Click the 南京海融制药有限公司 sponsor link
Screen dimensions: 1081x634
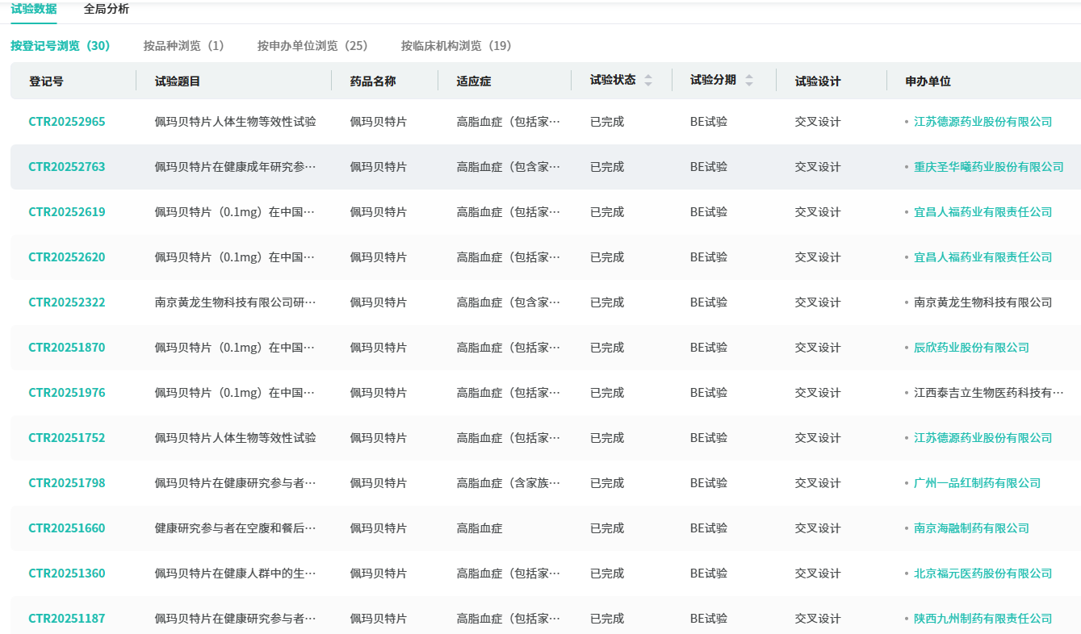click(x=971, y=528)
